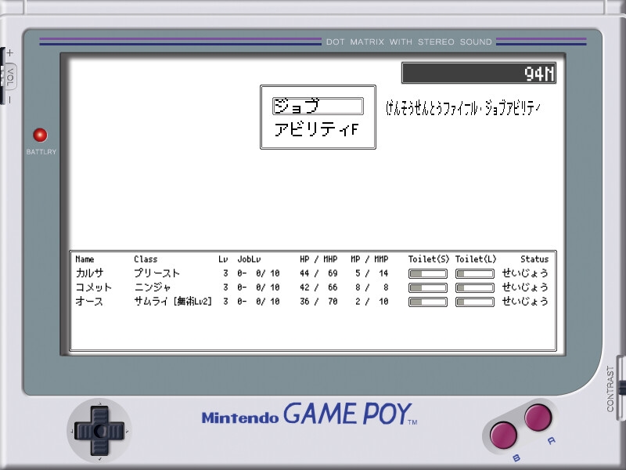Click the DOT MATRIX WITH STEREO SOUND label

408,42
